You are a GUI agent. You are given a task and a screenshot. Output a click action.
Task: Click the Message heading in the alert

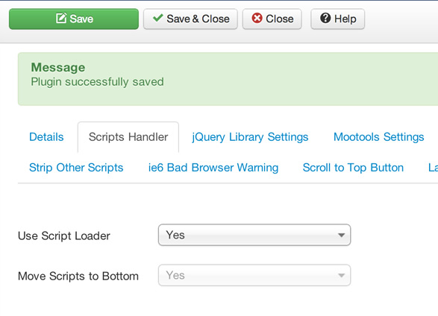[58, 67]
